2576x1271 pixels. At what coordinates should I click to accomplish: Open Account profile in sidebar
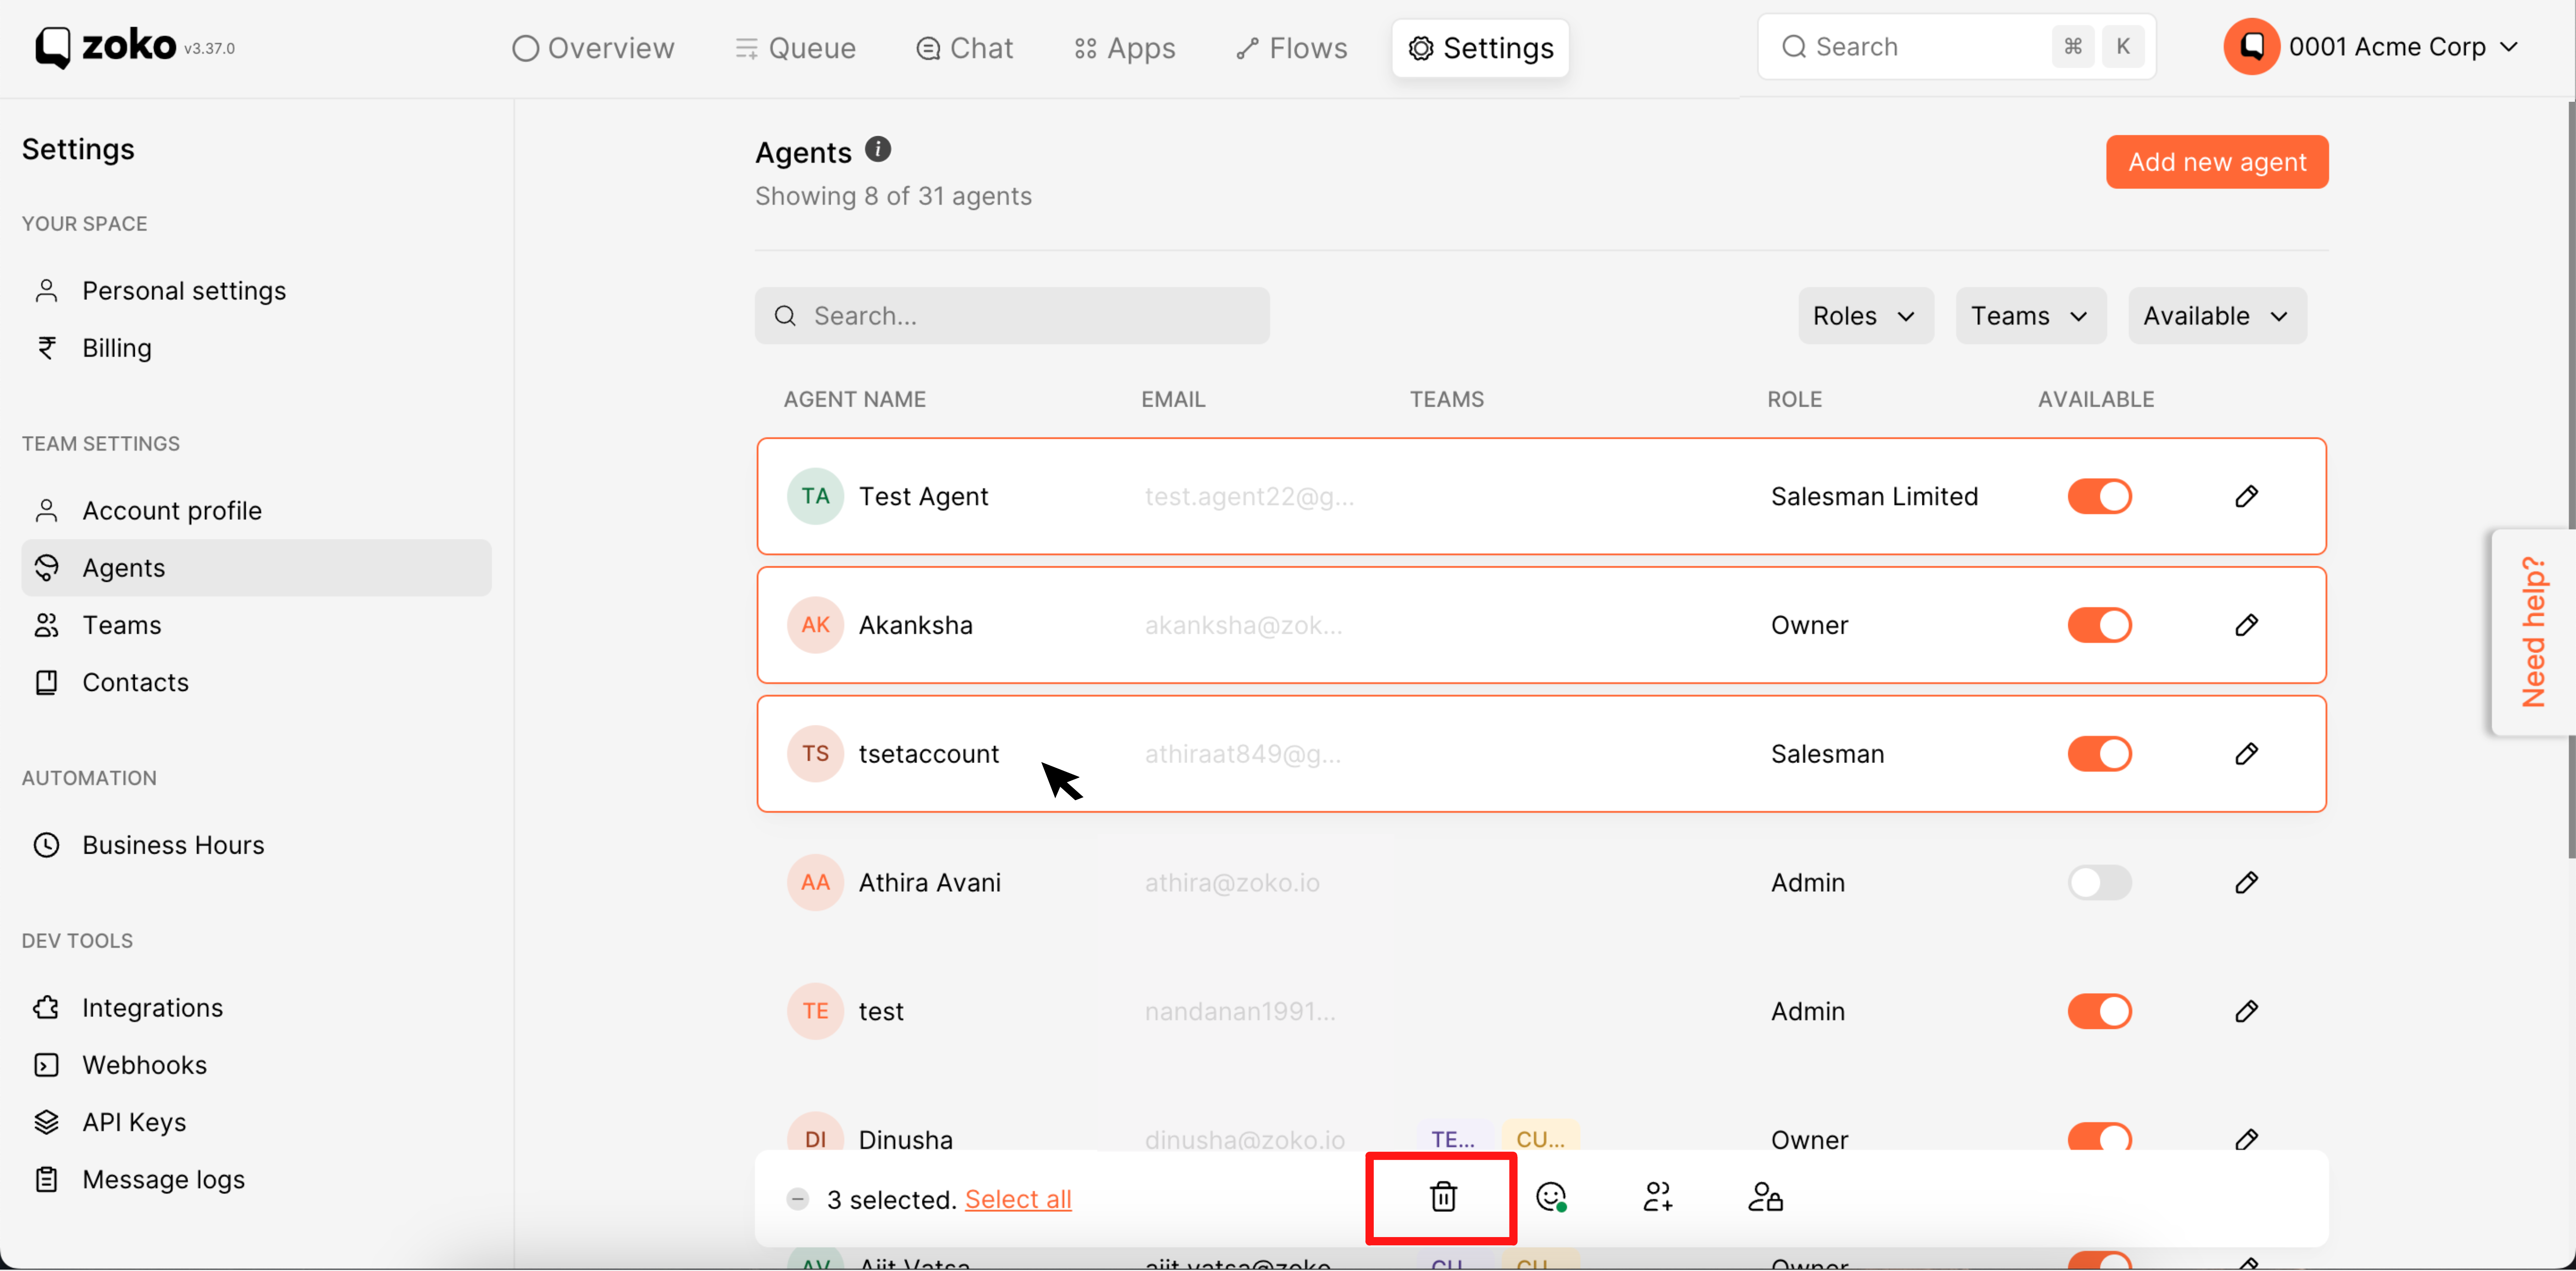point(256,511)
